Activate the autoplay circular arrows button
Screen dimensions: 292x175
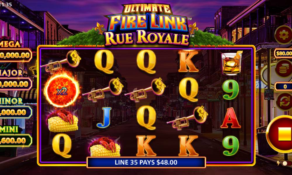click(284, 101)
